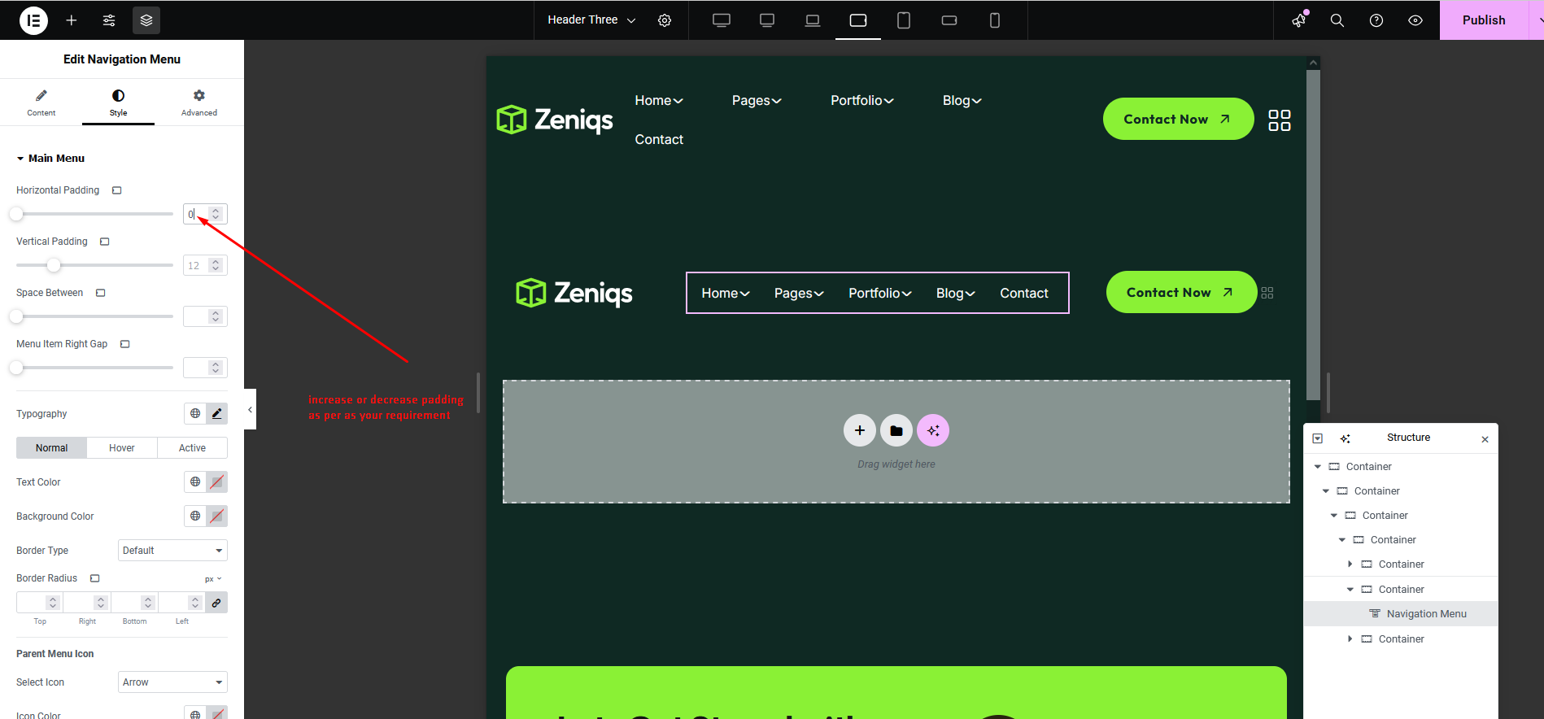Open the What's New rocket icon
The width and height of the screenshot is (1544, 719).
(1299, 20)
